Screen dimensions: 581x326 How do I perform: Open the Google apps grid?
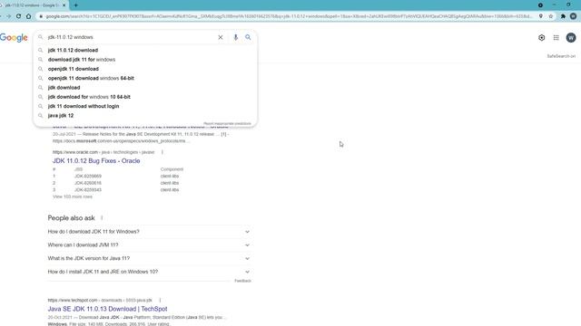[556, 38]
